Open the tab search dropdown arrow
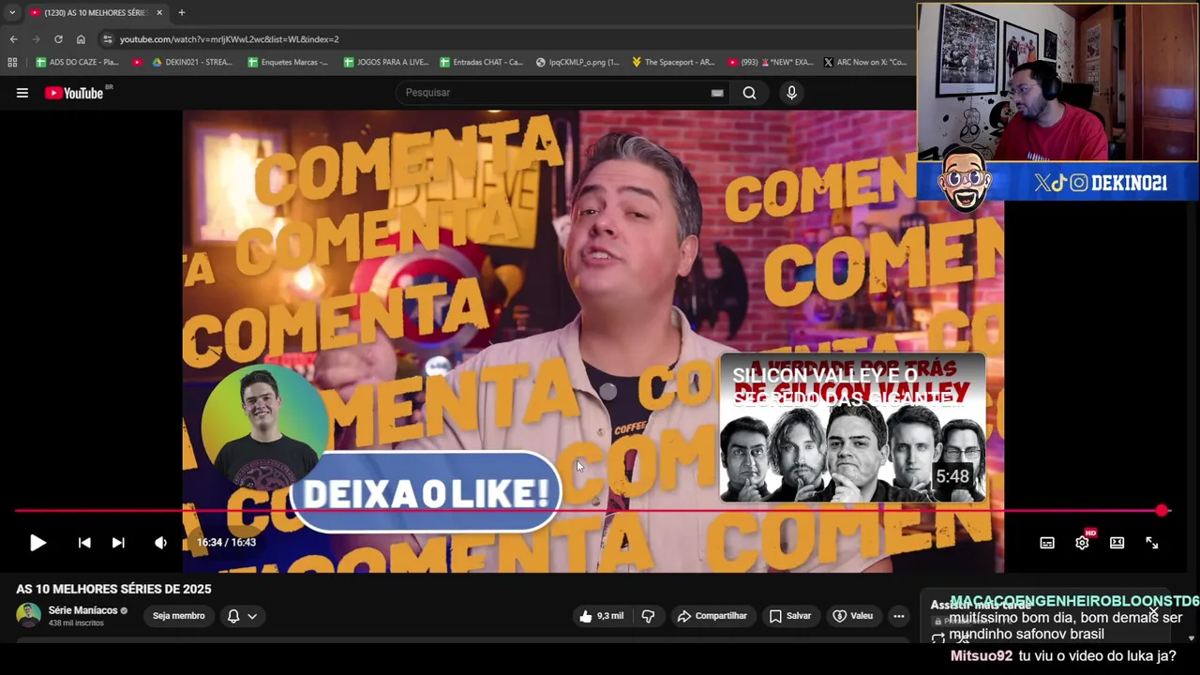Screen dimensions: 1200x675 pos(12,13)
